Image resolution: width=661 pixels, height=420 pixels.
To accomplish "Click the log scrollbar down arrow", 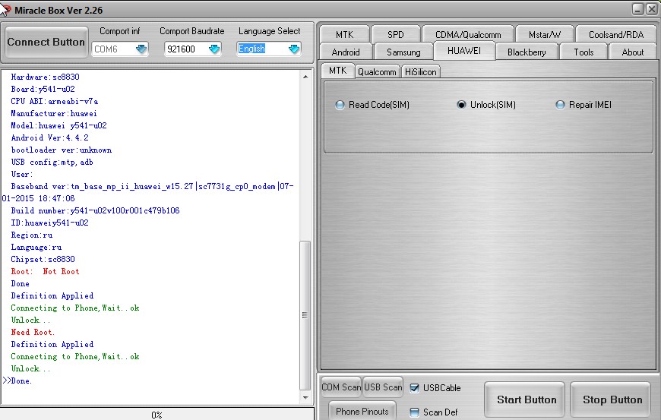I will pos(305,397).
